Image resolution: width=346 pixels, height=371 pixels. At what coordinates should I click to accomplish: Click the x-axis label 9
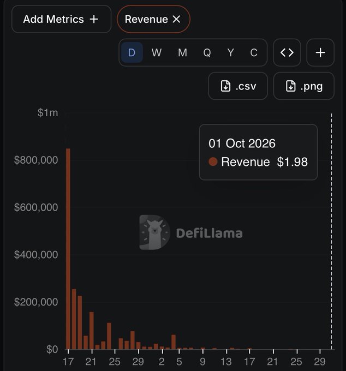pos(202,362)
